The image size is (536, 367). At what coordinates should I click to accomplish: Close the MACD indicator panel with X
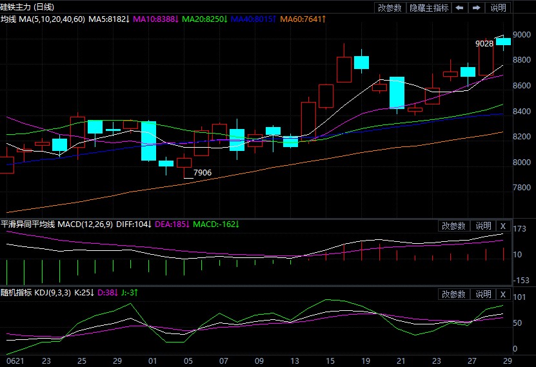click(x=503, y=226)
